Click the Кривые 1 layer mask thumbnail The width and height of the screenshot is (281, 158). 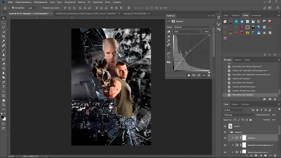point(244,138)
